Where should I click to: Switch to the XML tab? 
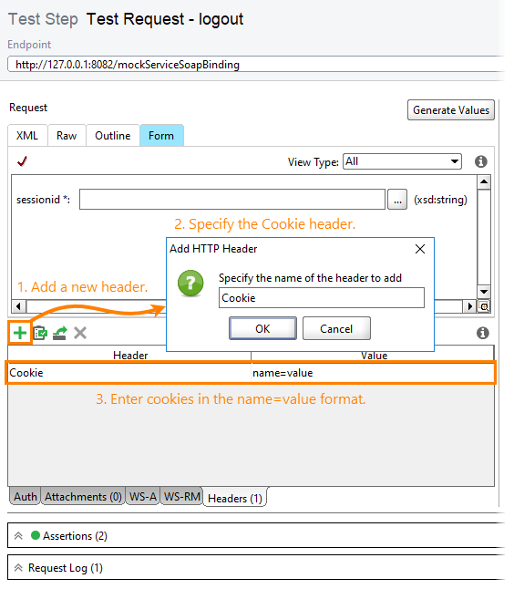(x=27, y=136)
